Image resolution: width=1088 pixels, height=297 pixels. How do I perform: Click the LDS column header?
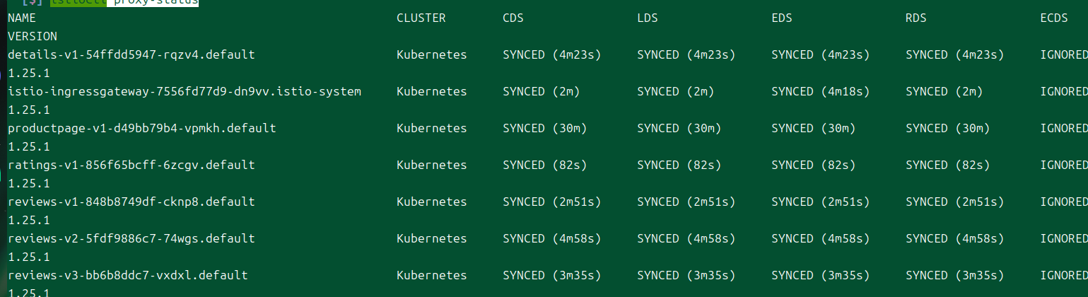click(x=648, y=18)
